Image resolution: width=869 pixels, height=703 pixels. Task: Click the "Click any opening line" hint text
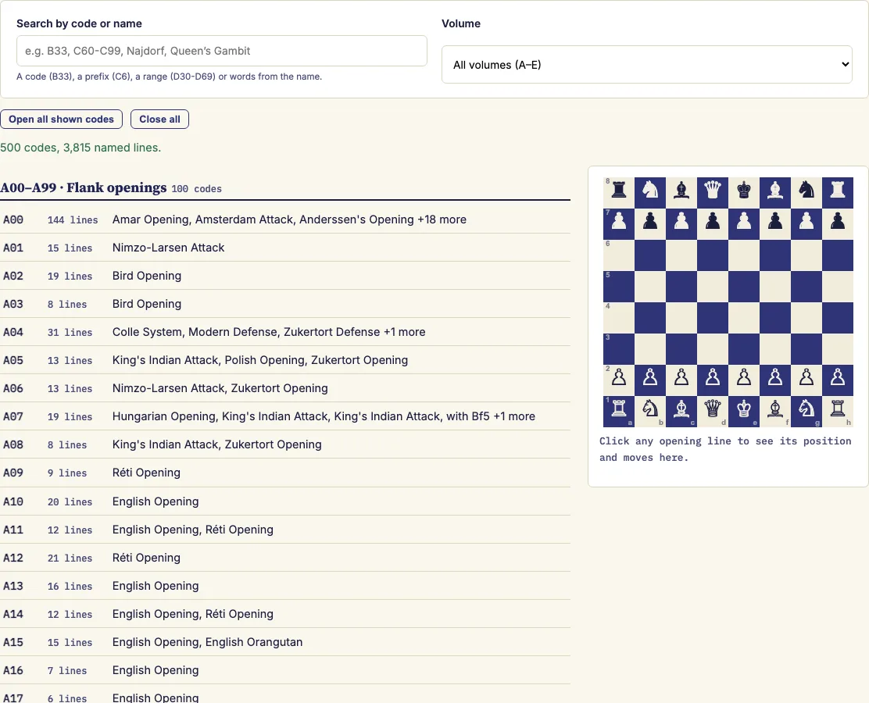725,449
